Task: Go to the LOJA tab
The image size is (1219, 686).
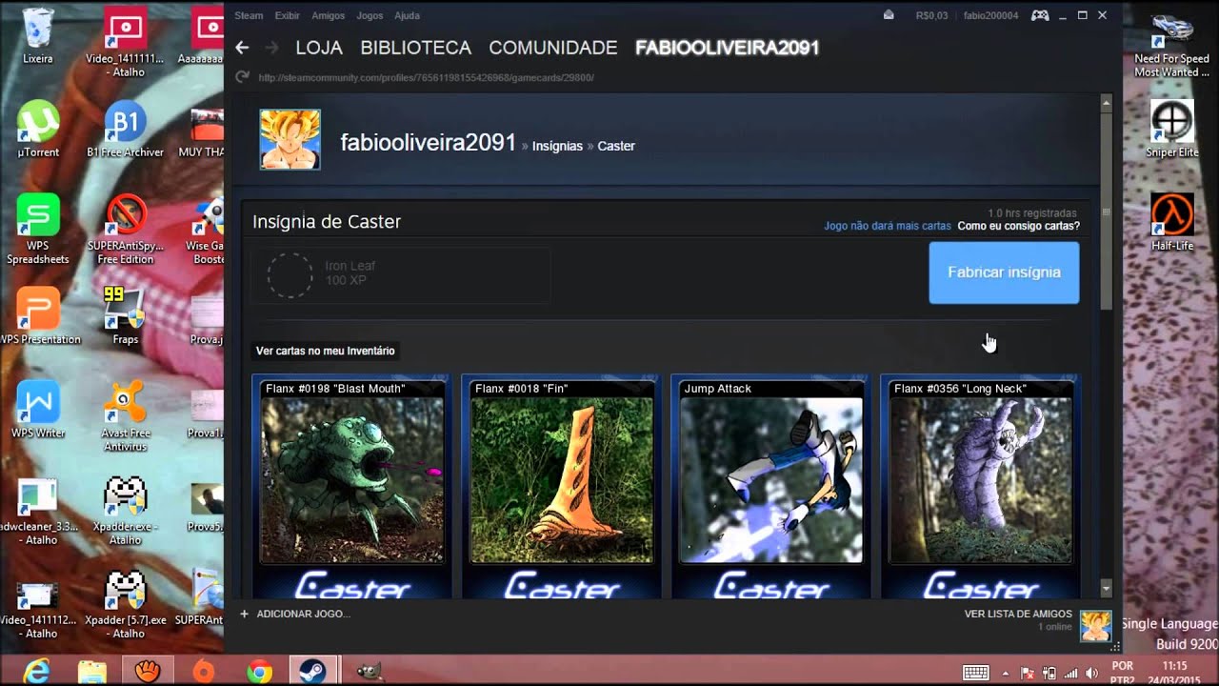Action: click(319, 48)
